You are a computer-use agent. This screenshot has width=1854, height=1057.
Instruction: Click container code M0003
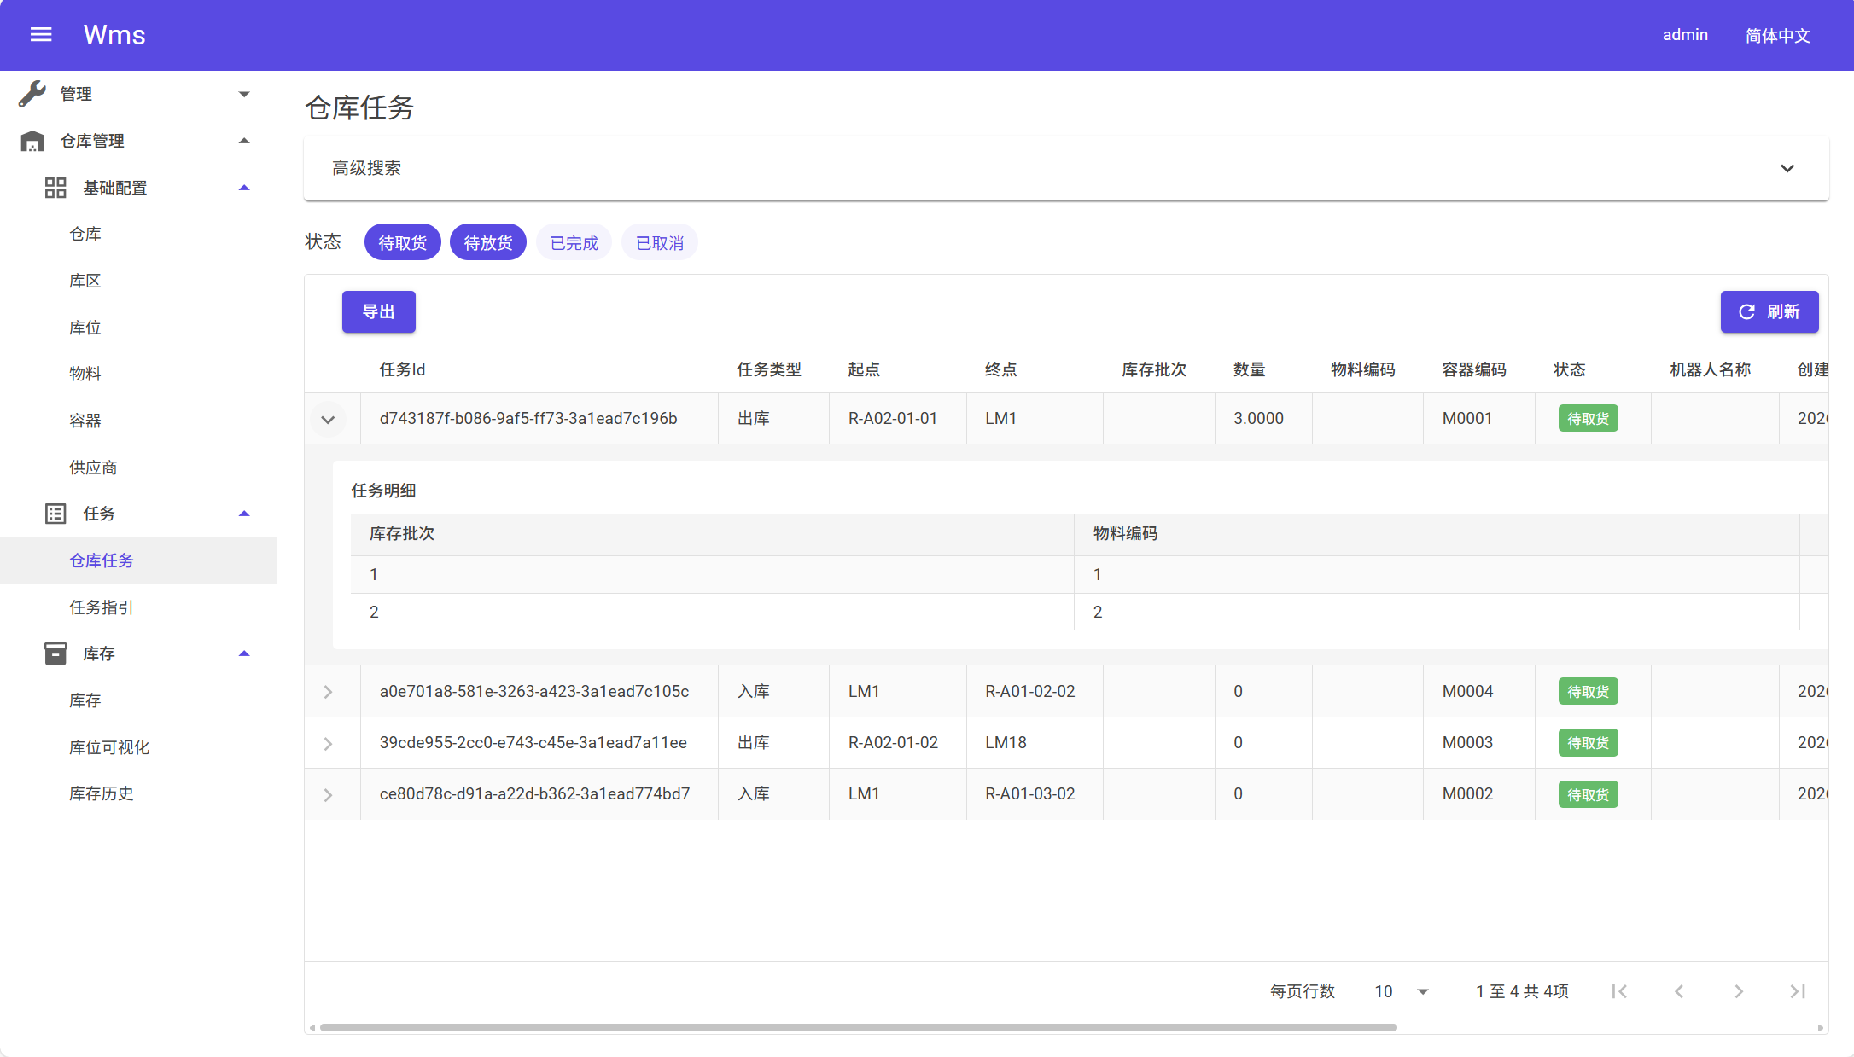(x=1468, y=742)
